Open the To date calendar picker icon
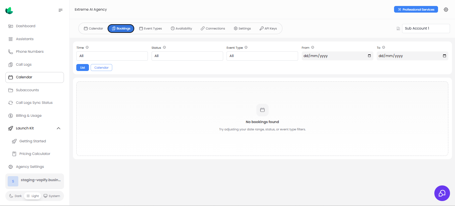This screenshot has height=206, width=455. (444, 56)
